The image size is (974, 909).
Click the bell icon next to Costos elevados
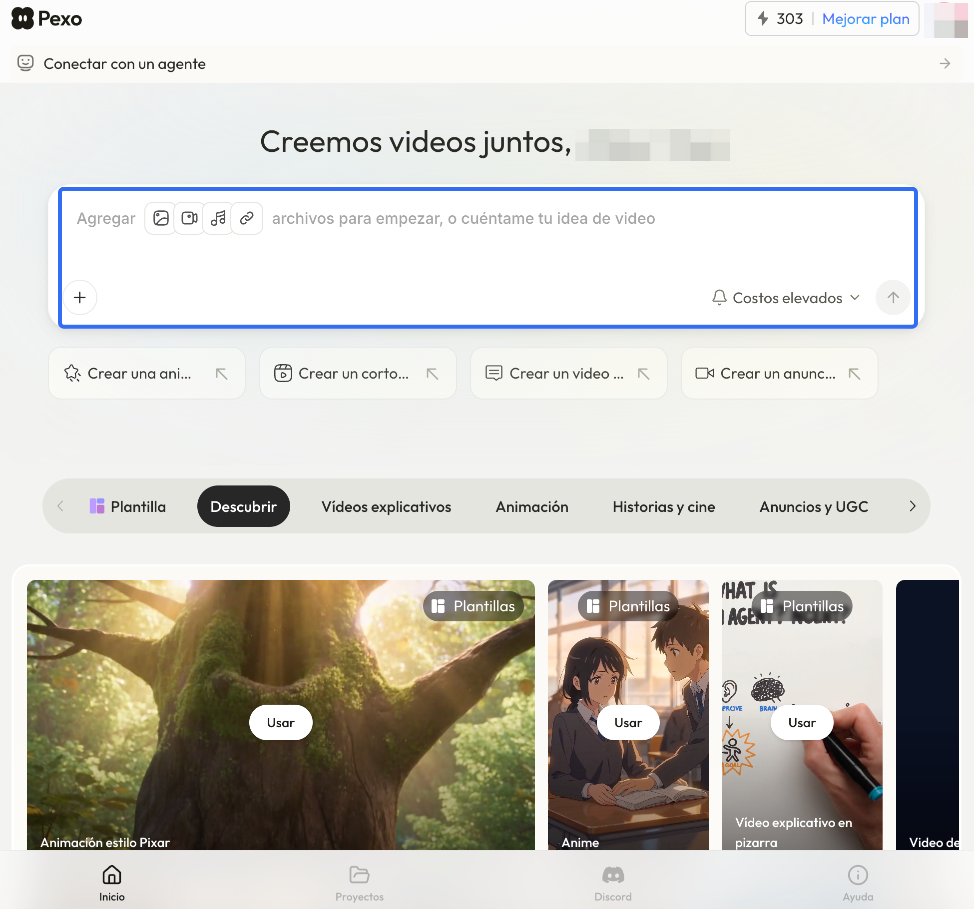pos(719,298)
